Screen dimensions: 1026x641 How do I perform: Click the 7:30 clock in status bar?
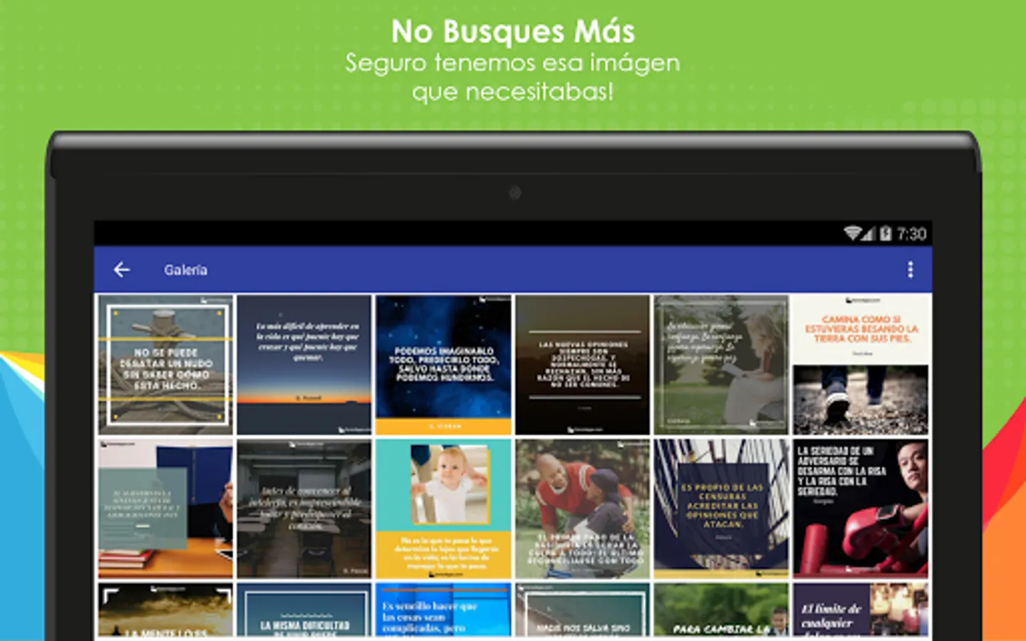(x=911, y=234)
